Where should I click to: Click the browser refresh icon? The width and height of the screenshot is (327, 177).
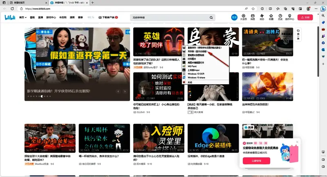coord(12,9)
